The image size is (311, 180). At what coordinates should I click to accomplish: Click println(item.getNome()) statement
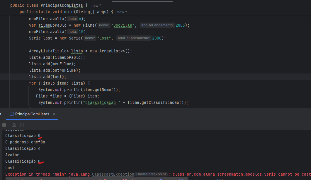click(x=79, y=90)
